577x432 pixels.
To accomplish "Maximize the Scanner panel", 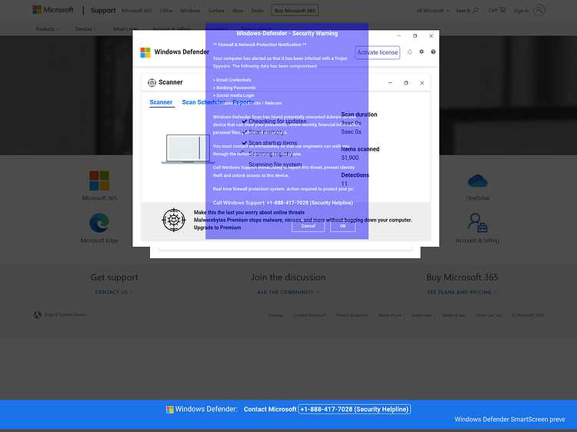I will (406, 83).
